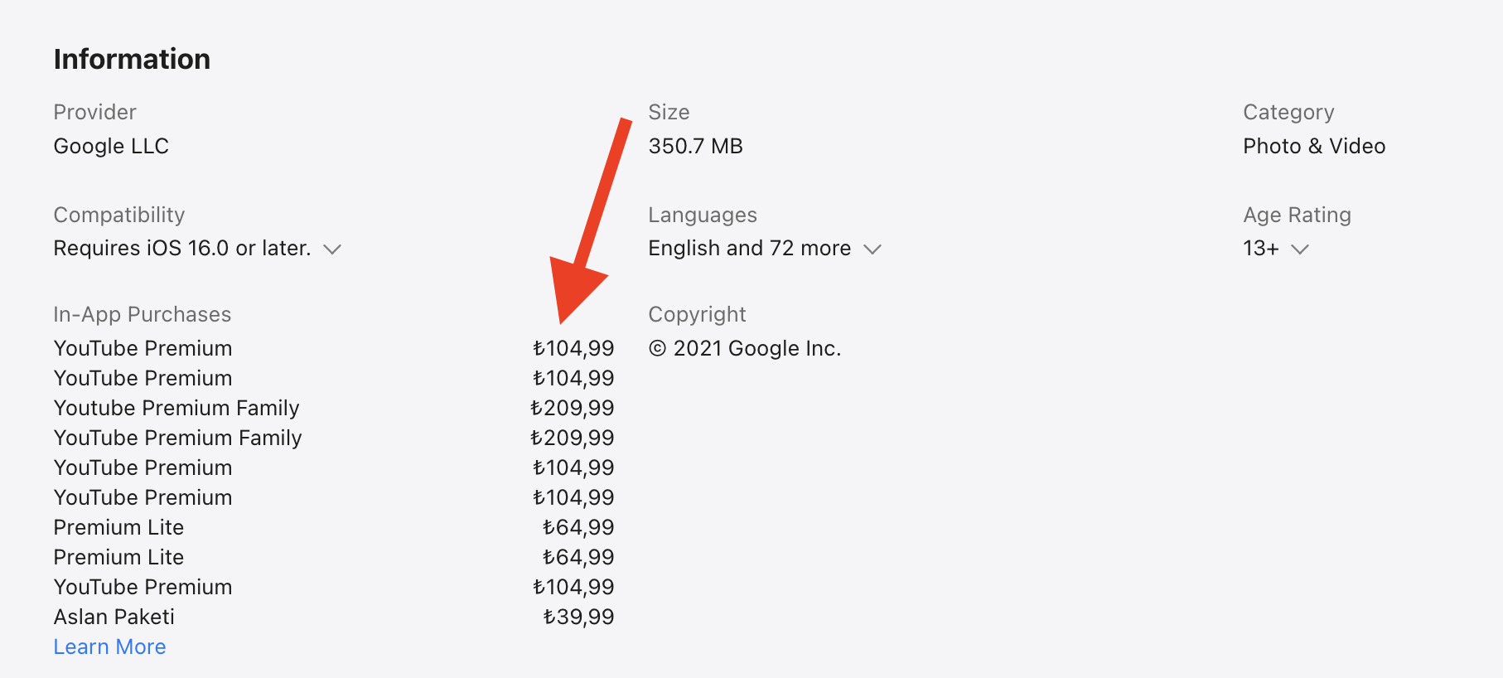The image size is (1503, 678).
Task: Open the Learn More link
Action: click(109, 647)
